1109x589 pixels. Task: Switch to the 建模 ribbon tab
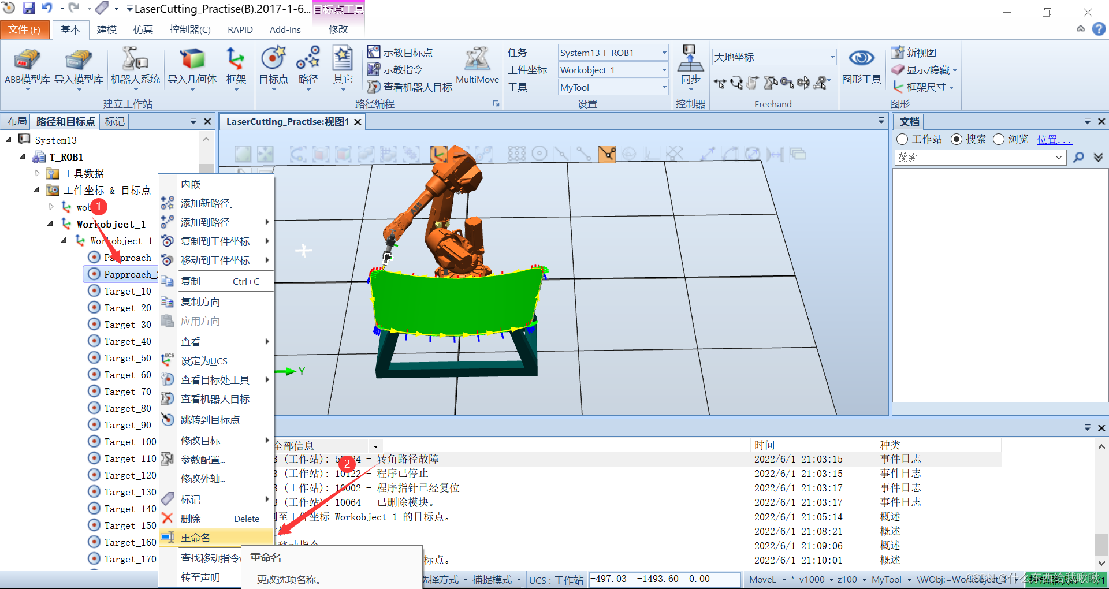click(107, 29)
